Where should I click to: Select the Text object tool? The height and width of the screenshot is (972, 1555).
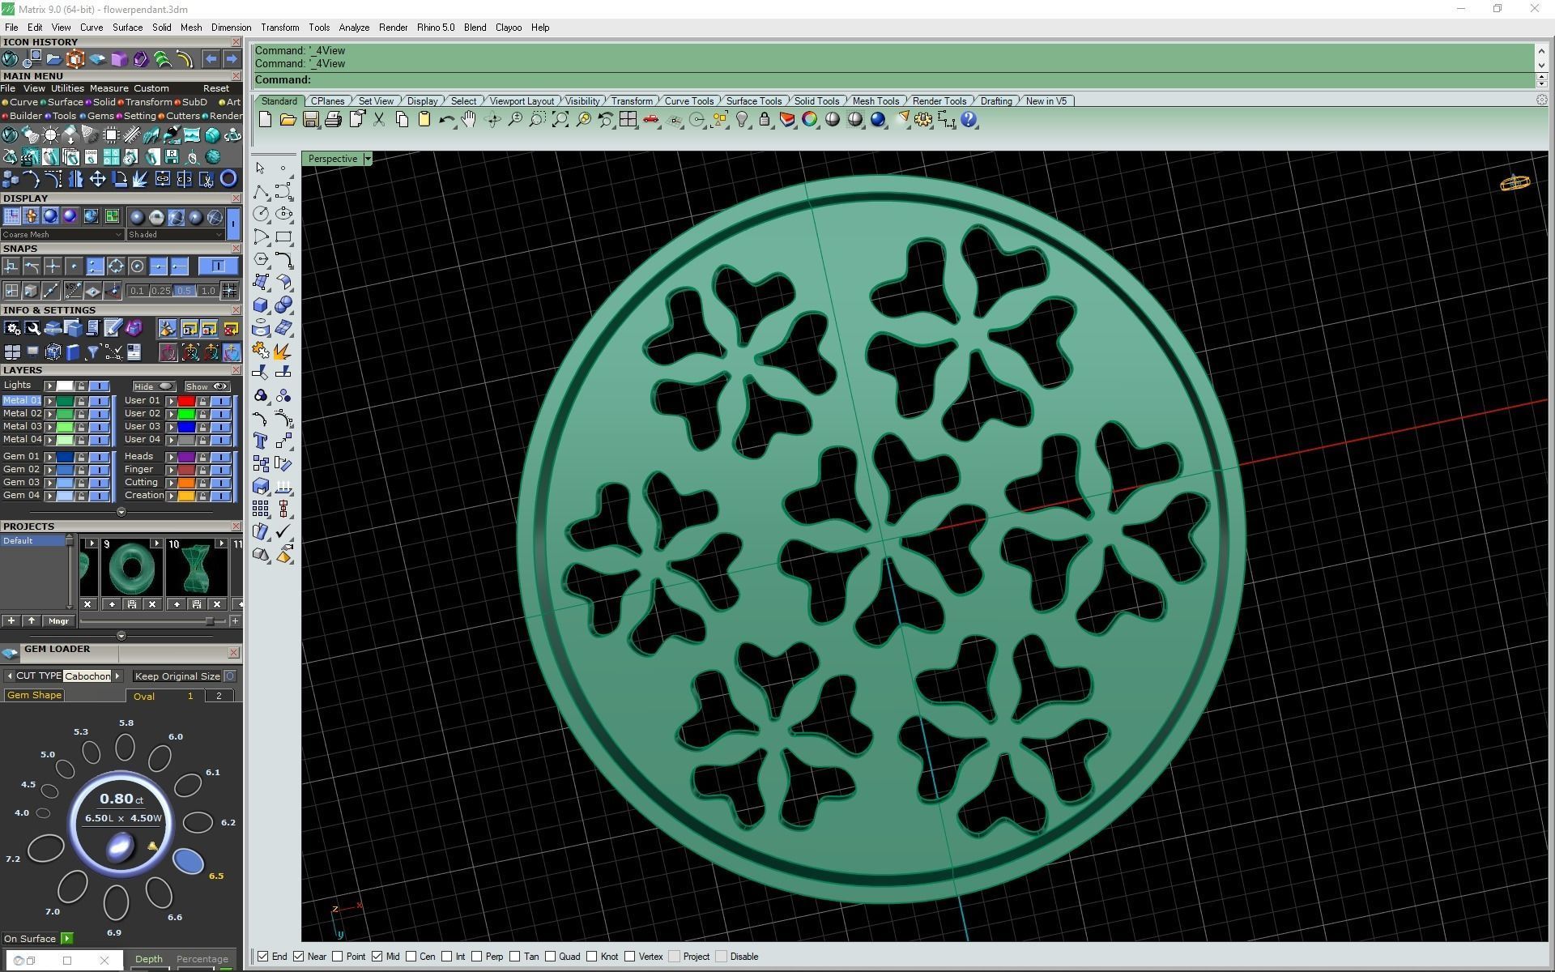pyautogui.click(x=260, y=441)
